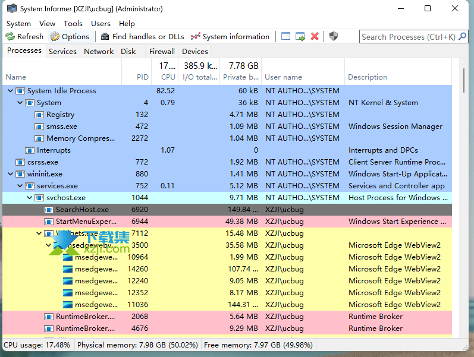Screen dimensions: 474x357
Task: Select the msedgewebview2 row with PID 12352
Action: [x=227, y=293]
